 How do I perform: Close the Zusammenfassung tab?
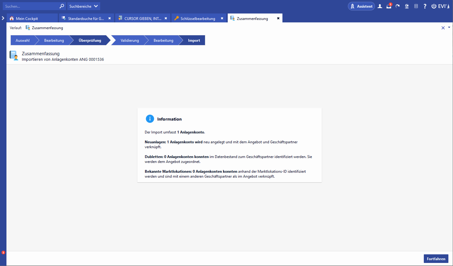[278, 18]
